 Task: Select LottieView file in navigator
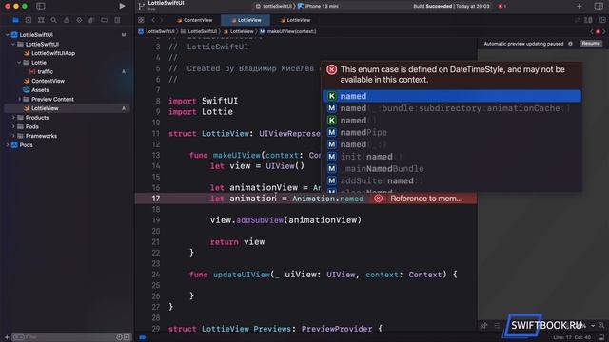(x=67, y=108)
